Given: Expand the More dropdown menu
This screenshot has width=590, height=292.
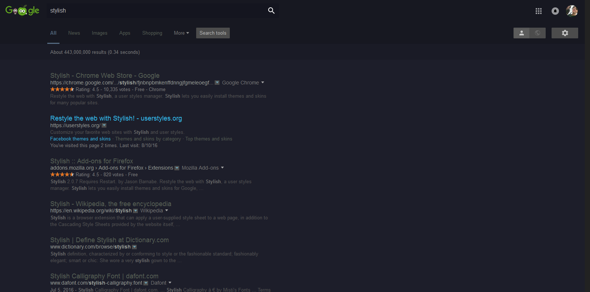Looking at the screenshot, I should (181, 33).
